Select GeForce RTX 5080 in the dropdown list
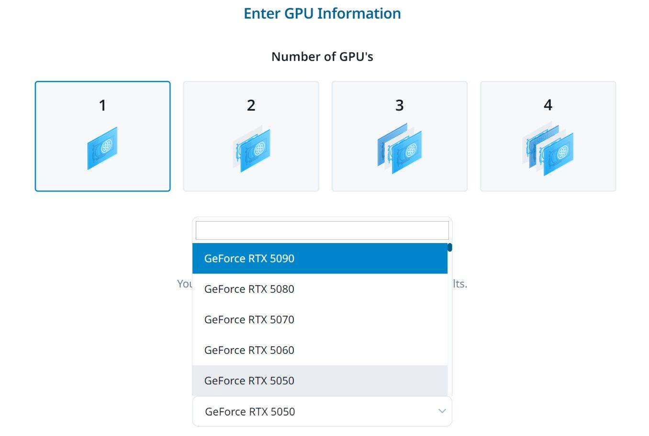This screenshot has height=436, width=649. pyautogui.click(x=320, y=289)
